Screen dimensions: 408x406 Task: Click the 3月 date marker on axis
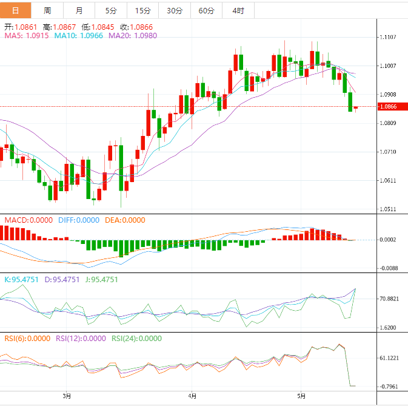[x=67, y=396]
